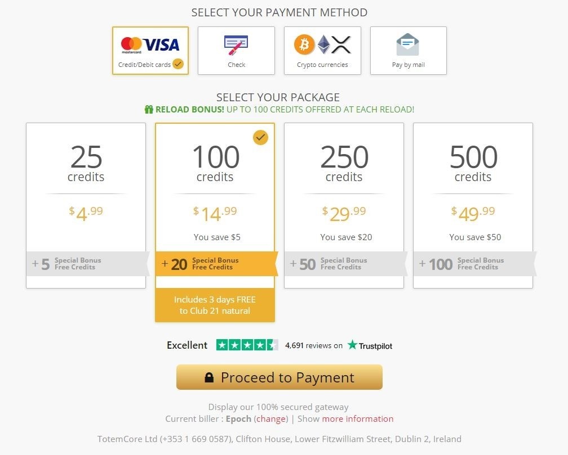
Task: Click the 100 credits package checkmark
Action: 260,137
